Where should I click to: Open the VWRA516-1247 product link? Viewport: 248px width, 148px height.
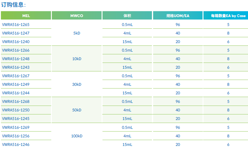pos(16,33)
